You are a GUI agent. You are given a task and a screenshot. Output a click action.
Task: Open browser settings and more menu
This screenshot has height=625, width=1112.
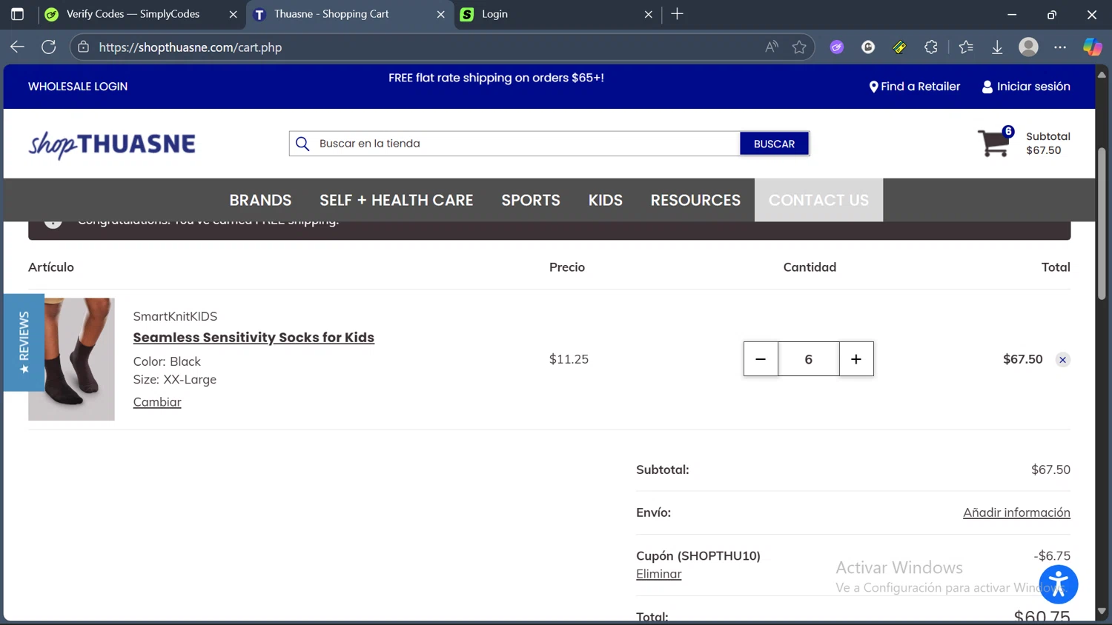(x=1060, y=47)
